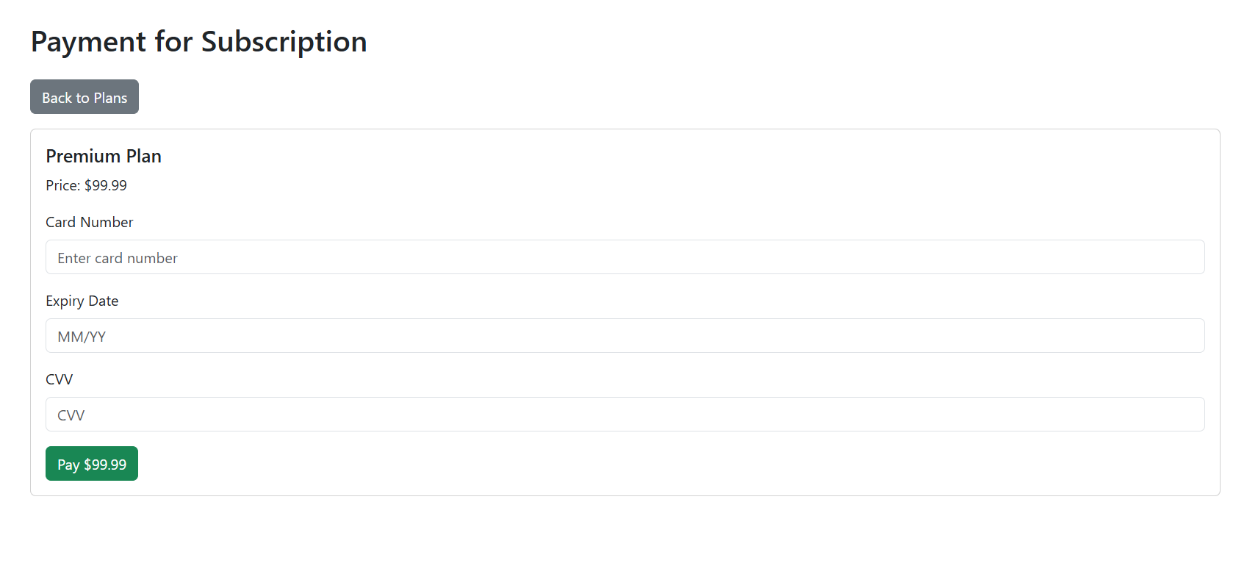Place cursor in the security code field

point(625,415)
